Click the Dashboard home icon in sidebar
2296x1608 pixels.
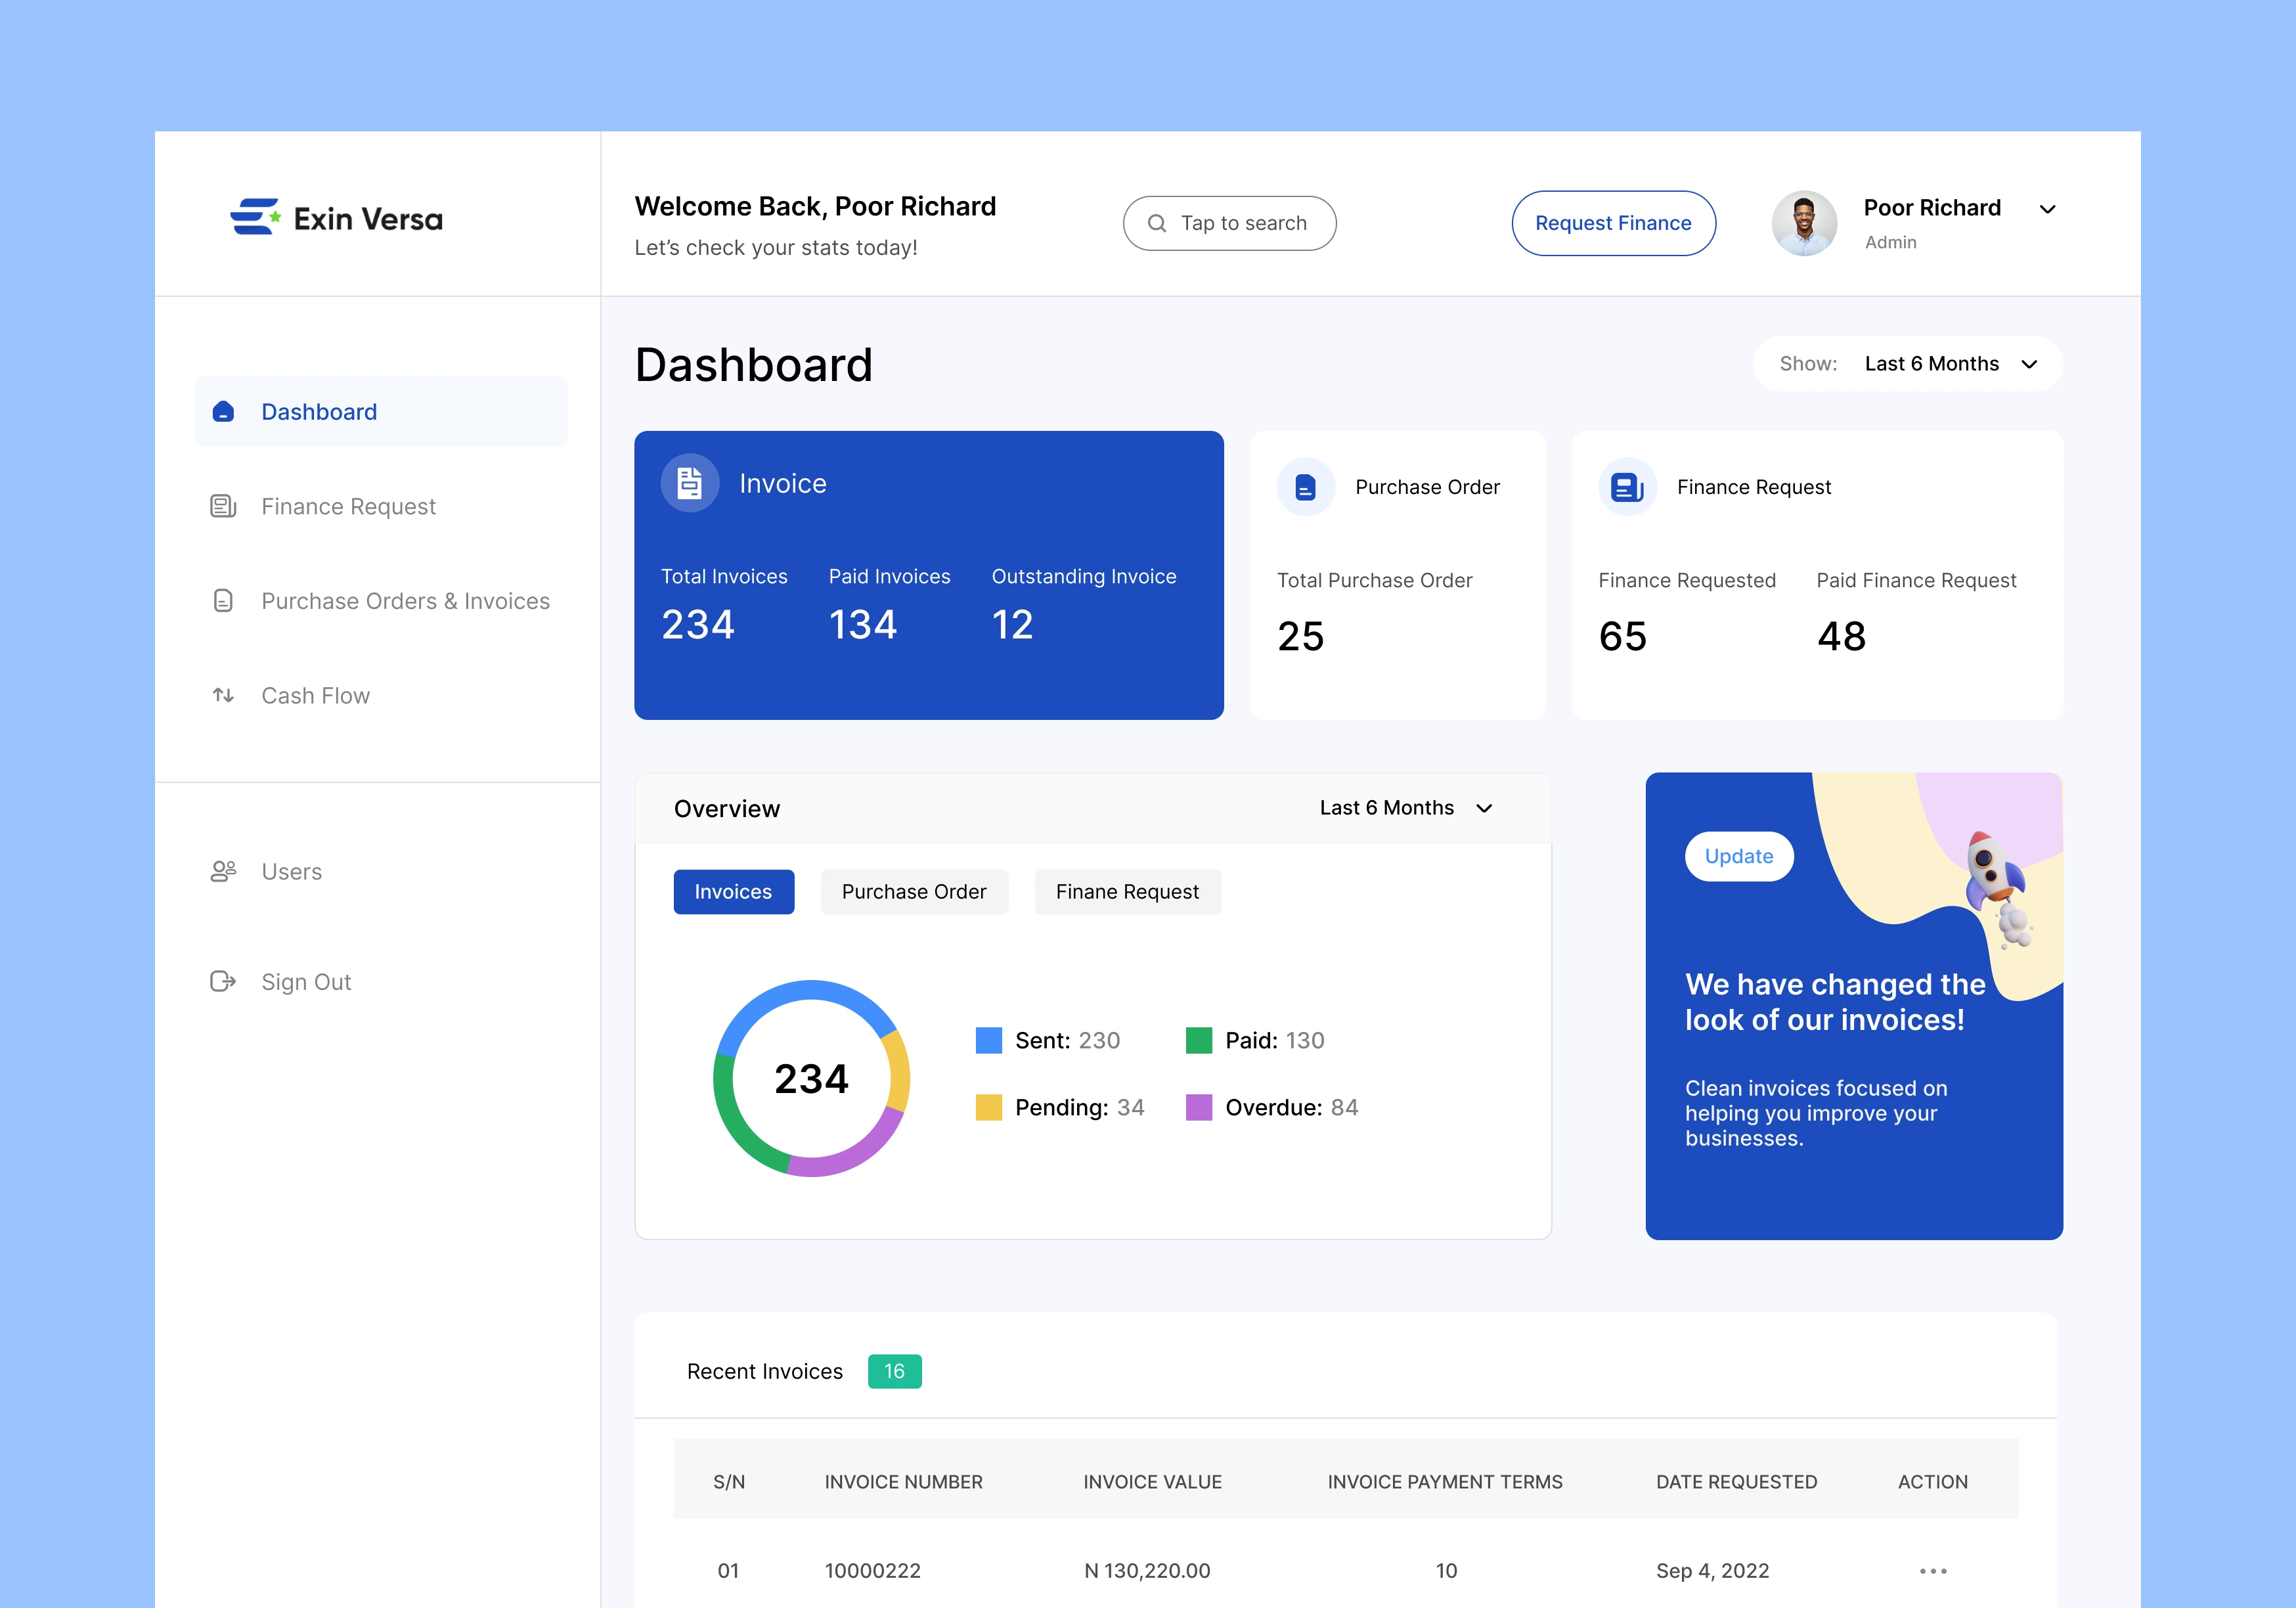(223, 412)
